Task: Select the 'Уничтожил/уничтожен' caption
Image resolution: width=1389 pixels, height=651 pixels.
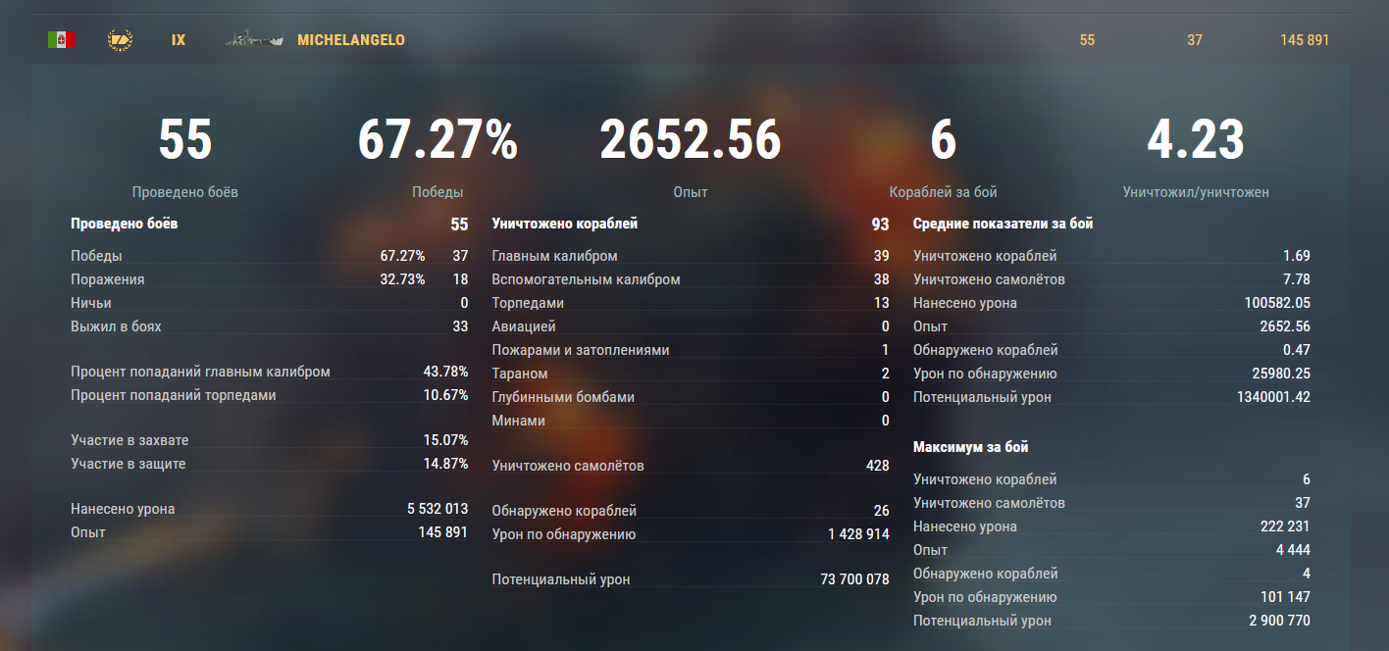Action: point(1196,192)
